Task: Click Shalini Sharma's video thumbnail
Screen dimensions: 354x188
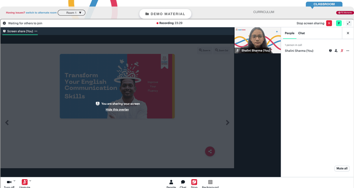Action: (x=258, y=40)
